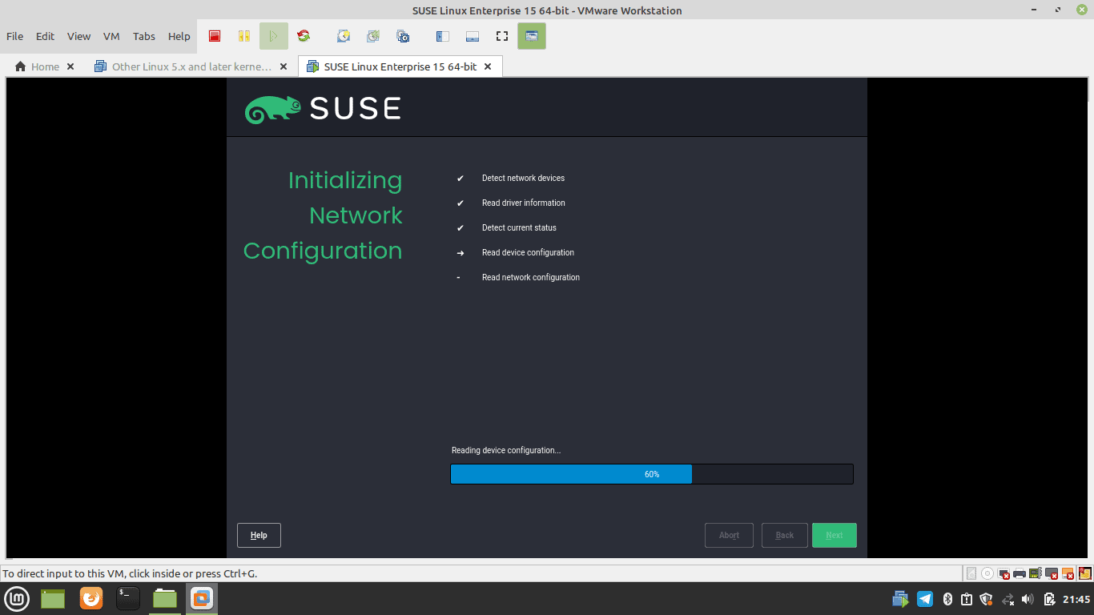This screenshot has width=1094, height=615.
Task: Restart the guest with the red-green arrows icon
Action: click(303, 36)
